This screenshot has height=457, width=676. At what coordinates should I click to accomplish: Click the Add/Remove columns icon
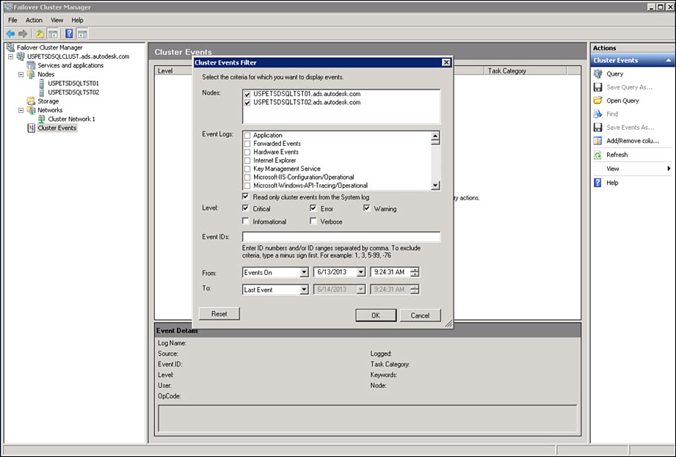pyautogui.click(x=598, y=141)
